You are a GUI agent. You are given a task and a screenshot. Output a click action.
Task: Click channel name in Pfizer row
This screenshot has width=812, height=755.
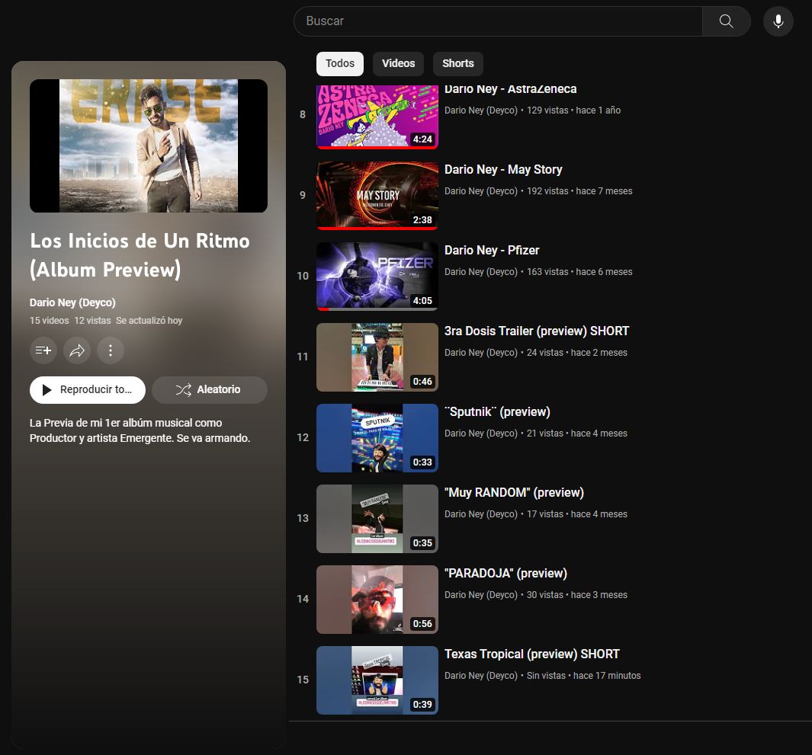(481, 272)
